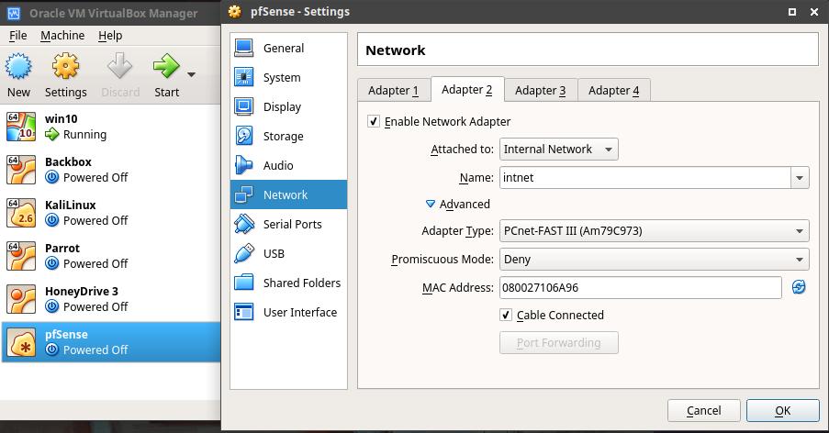Open the Storage settings disk icon
This screenshot has width=829, height=433.
point(243,136)
